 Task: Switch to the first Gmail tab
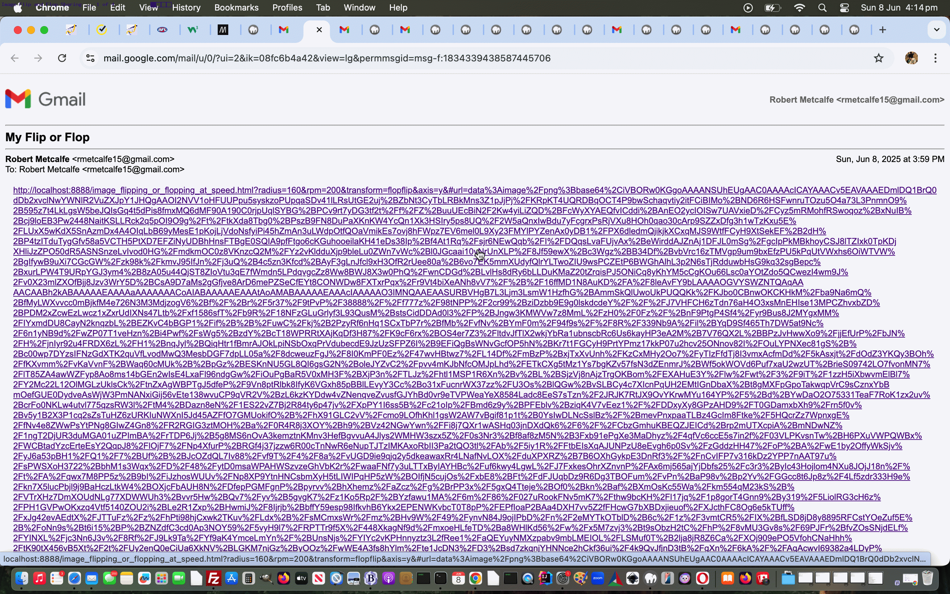coord(283,30)
